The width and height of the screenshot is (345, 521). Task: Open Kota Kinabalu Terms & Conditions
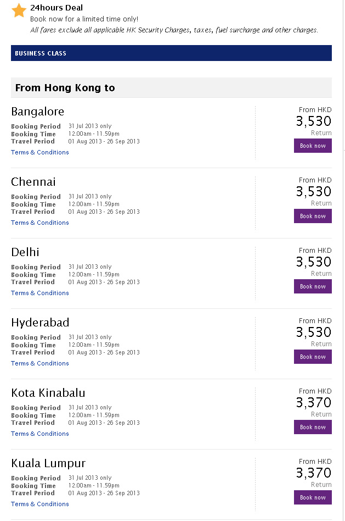point(40,434)
